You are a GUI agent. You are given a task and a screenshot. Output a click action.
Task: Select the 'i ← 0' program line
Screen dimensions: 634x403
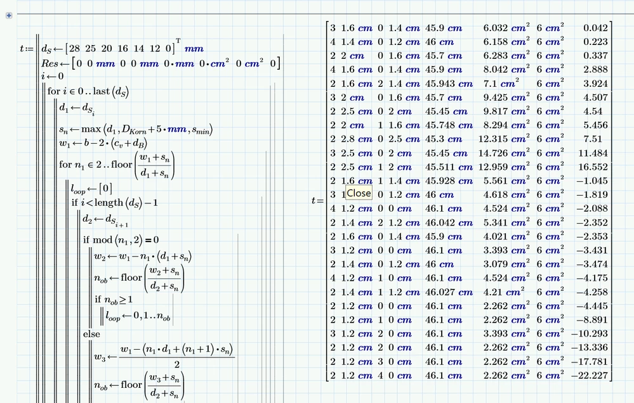(x=53, y=76)
